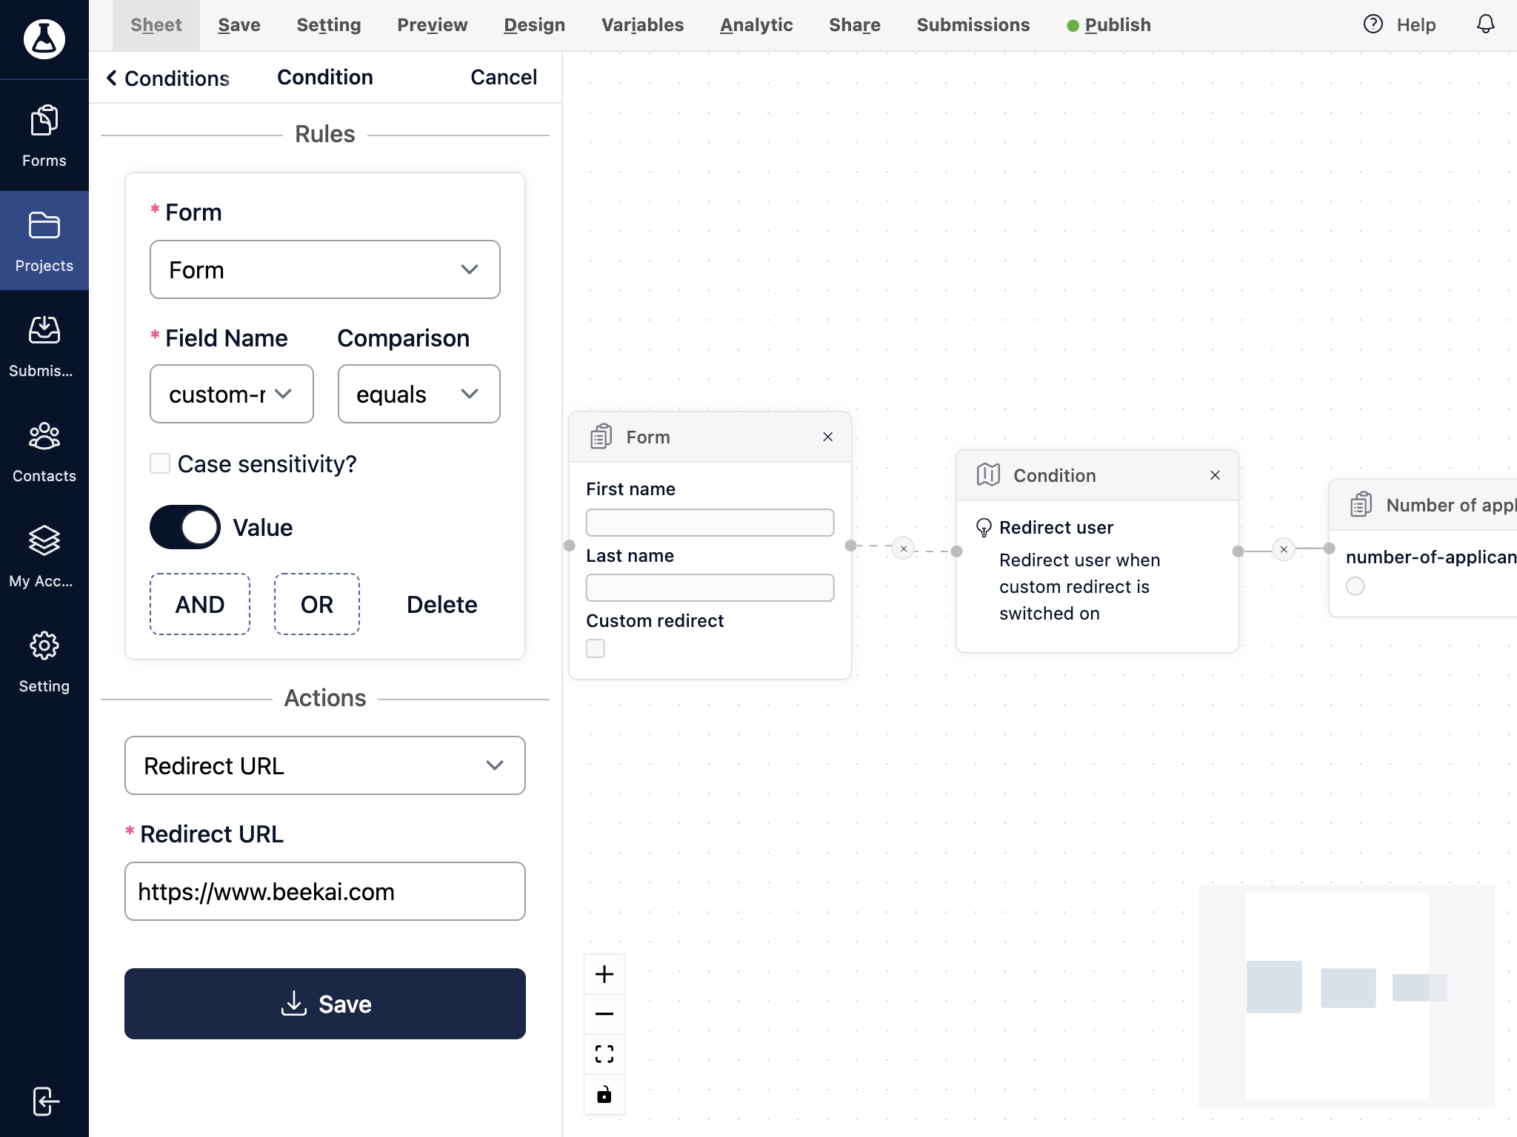Go back to Conditions list
Image resolution: width=1517 pixels, height=1137 pixels.
tap(167, 78)
